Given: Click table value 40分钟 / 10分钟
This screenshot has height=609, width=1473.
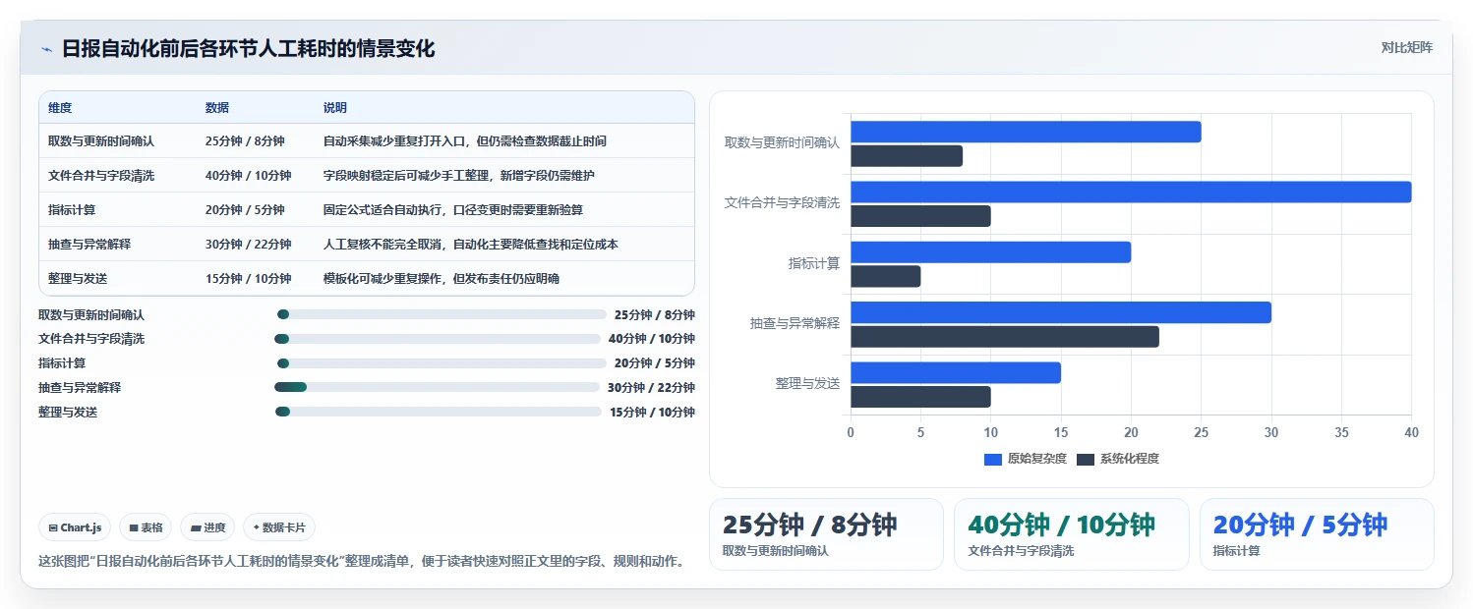Looking at the screenshot, I should (249, 176).
